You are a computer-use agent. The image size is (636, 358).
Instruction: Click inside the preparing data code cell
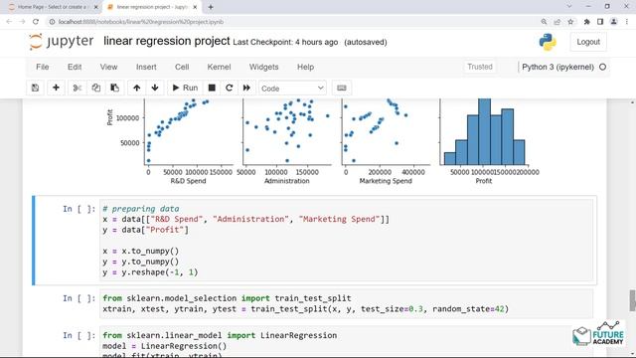(x=347, y=241)
